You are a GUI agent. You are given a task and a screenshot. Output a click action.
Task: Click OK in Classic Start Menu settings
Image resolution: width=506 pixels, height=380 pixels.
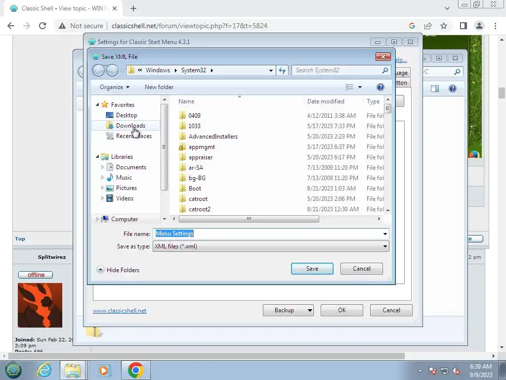[342, 310]
